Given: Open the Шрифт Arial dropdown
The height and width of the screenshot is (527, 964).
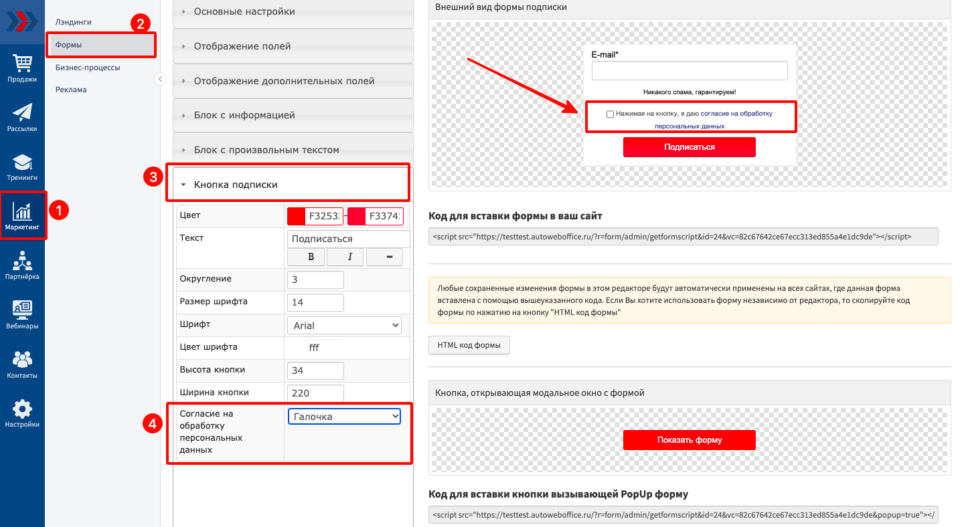Looking at the screenshot, I should coord(345,326).
